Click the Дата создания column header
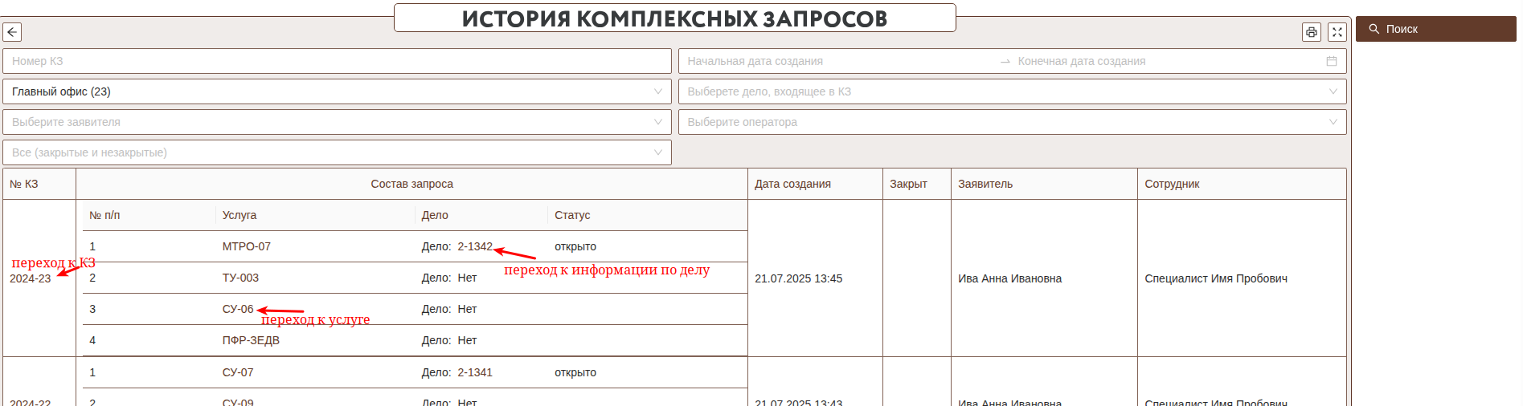Viewport: 1523px width, 406px height. [792, 184]
